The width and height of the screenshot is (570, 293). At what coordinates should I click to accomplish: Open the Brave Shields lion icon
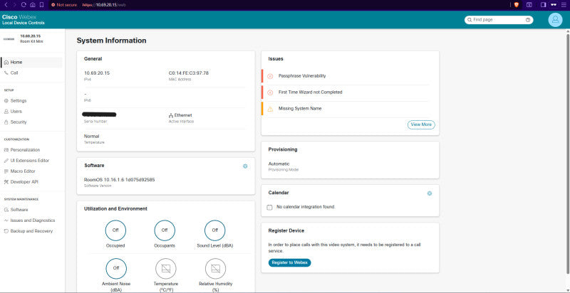[x=516, y=5]
